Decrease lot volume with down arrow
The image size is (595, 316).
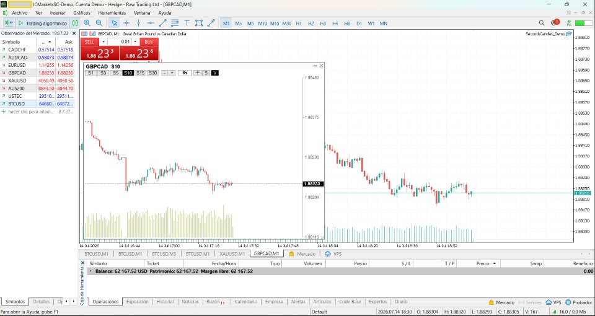102,42
